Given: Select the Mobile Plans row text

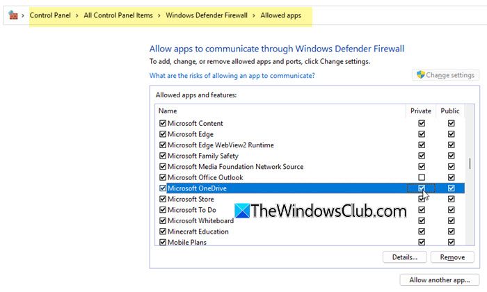Looking at the screenshot, I should click(x=187, y=242).
